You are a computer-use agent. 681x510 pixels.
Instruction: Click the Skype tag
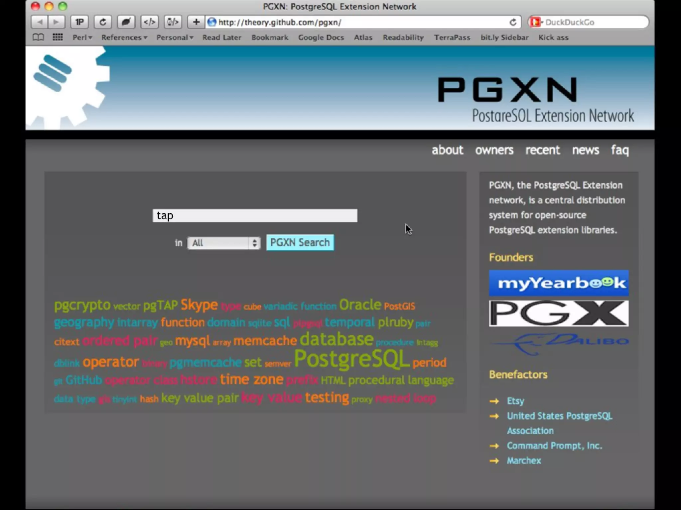click(199, 305)
